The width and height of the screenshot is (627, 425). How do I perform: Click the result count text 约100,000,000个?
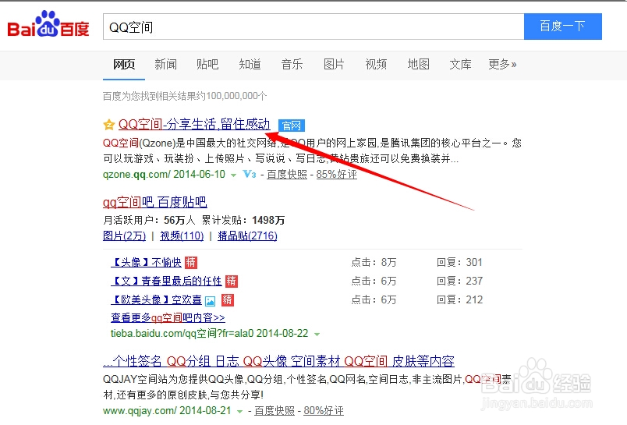[232, 96]
